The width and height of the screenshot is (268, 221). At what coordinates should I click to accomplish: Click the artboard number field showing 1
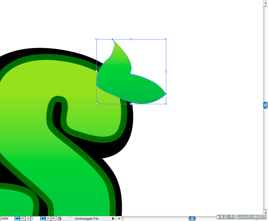[x=36, y=219]
